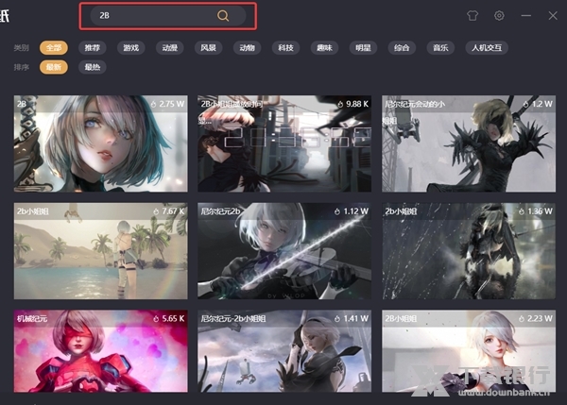Open the 尼尔纪元2b violin wallpaper

(x=284, y=251)
